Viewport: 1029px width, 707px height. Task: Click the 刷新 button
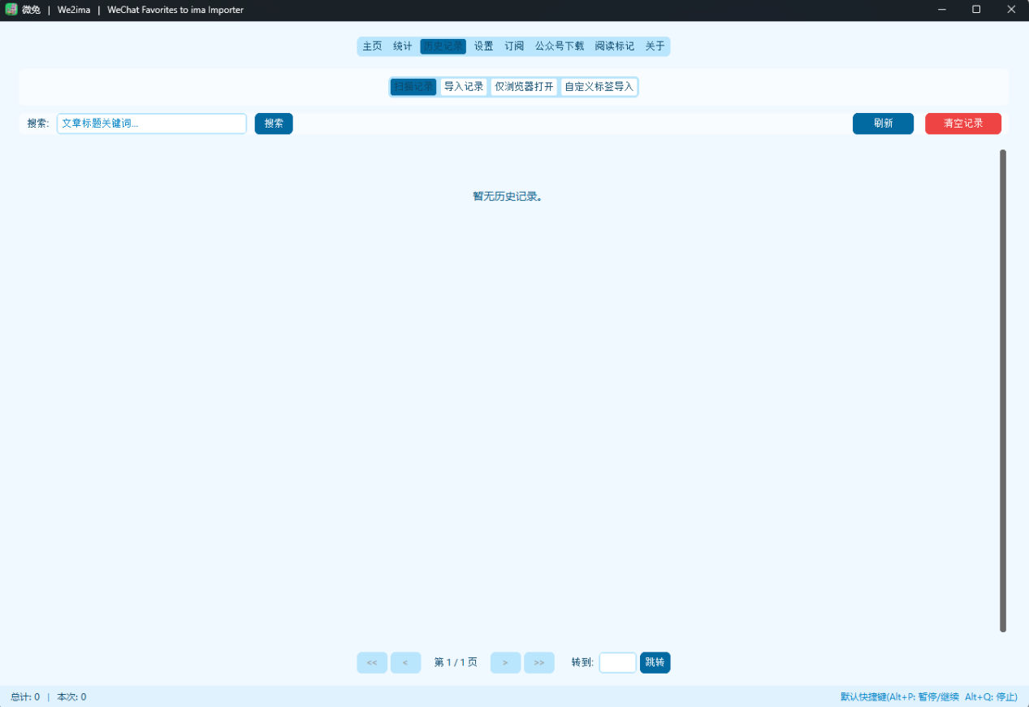click(883, 124)
